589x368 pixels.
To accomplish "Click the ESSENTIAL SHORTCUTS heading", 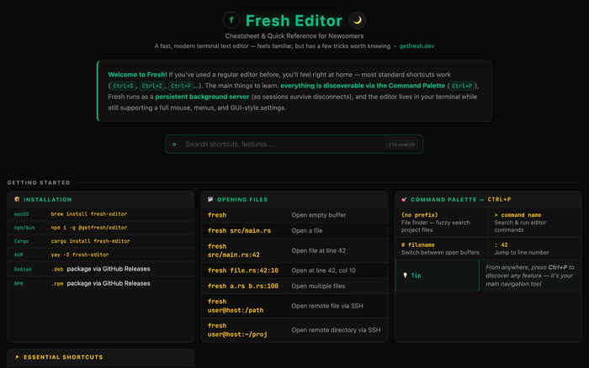I will (63, 357).
